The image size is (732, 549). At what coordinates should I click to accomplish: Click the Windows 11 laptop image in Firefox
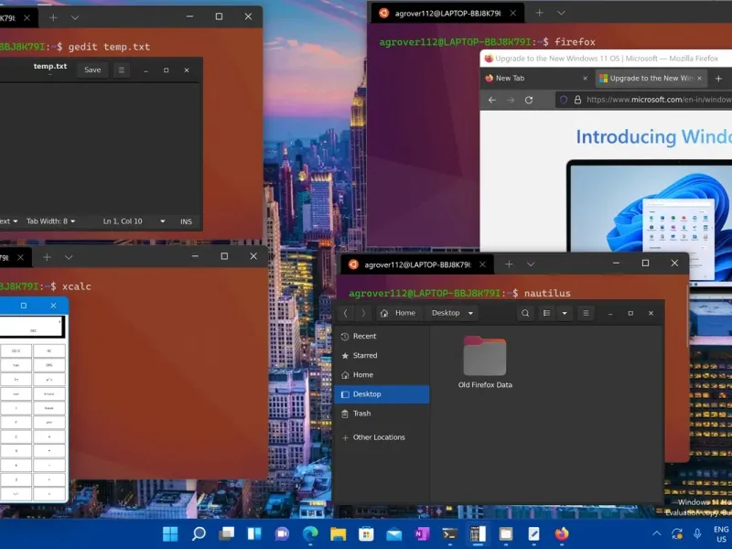(x=650, y=207)
